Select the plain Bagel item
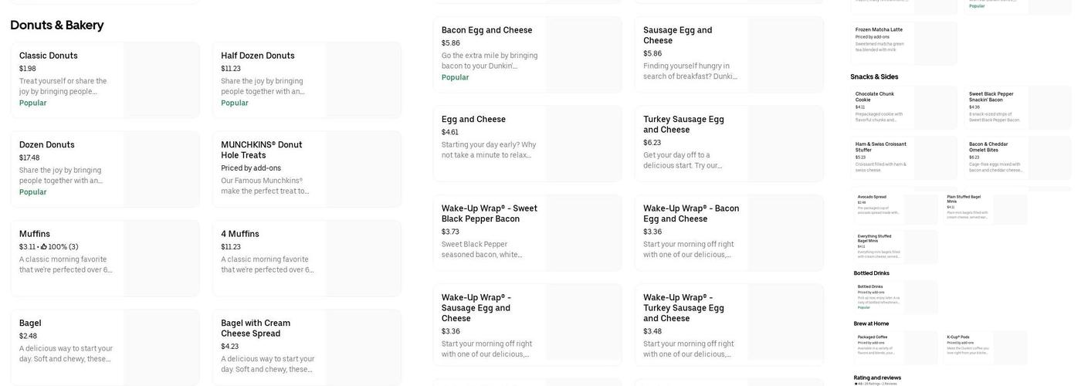This screenshot has height=386, width=1081. (30, 323)
